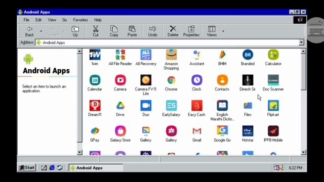Click the taskbar clock showing 6:22 PM
The image size is (324, 182).
tap(296, 168)
